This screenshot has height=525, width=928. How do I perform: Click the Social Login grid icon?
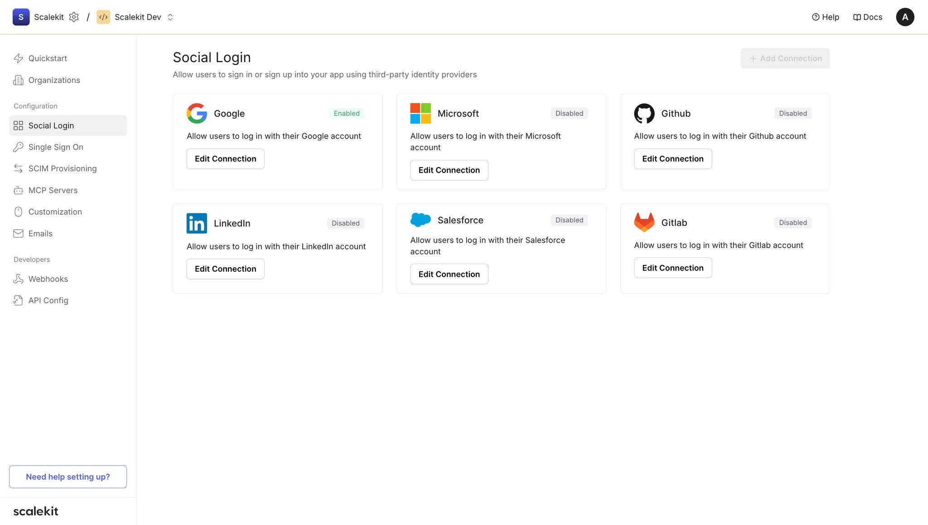[x=18, y=125]
